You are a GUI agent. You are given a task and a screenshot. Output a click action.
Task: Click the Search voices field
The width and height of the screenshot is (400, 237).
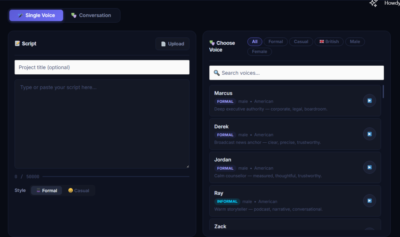pos(296,73)
